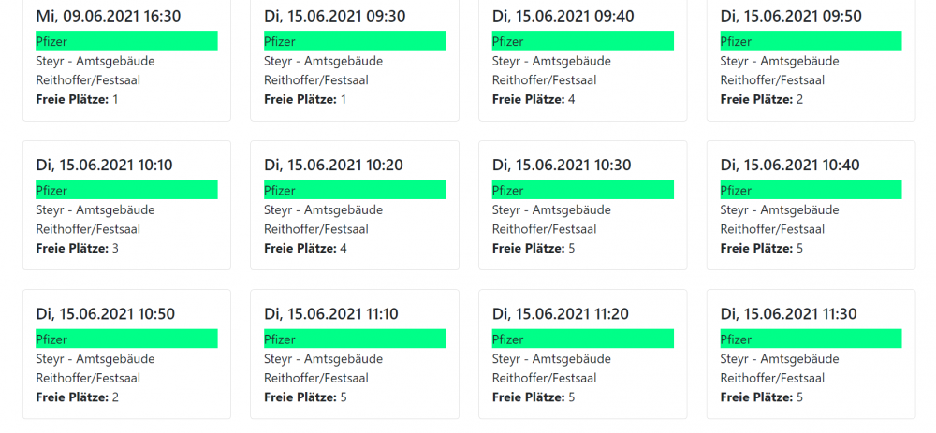Select the Di, 15.06.2021 10:10 appointment
936x433 pixels.
pyautogui.click(x=126, y=205)
